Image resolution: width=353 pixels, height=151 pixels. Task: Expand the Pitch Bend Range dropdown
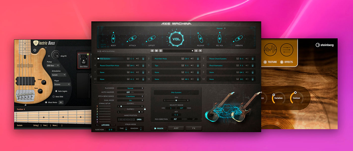point(130,96)
